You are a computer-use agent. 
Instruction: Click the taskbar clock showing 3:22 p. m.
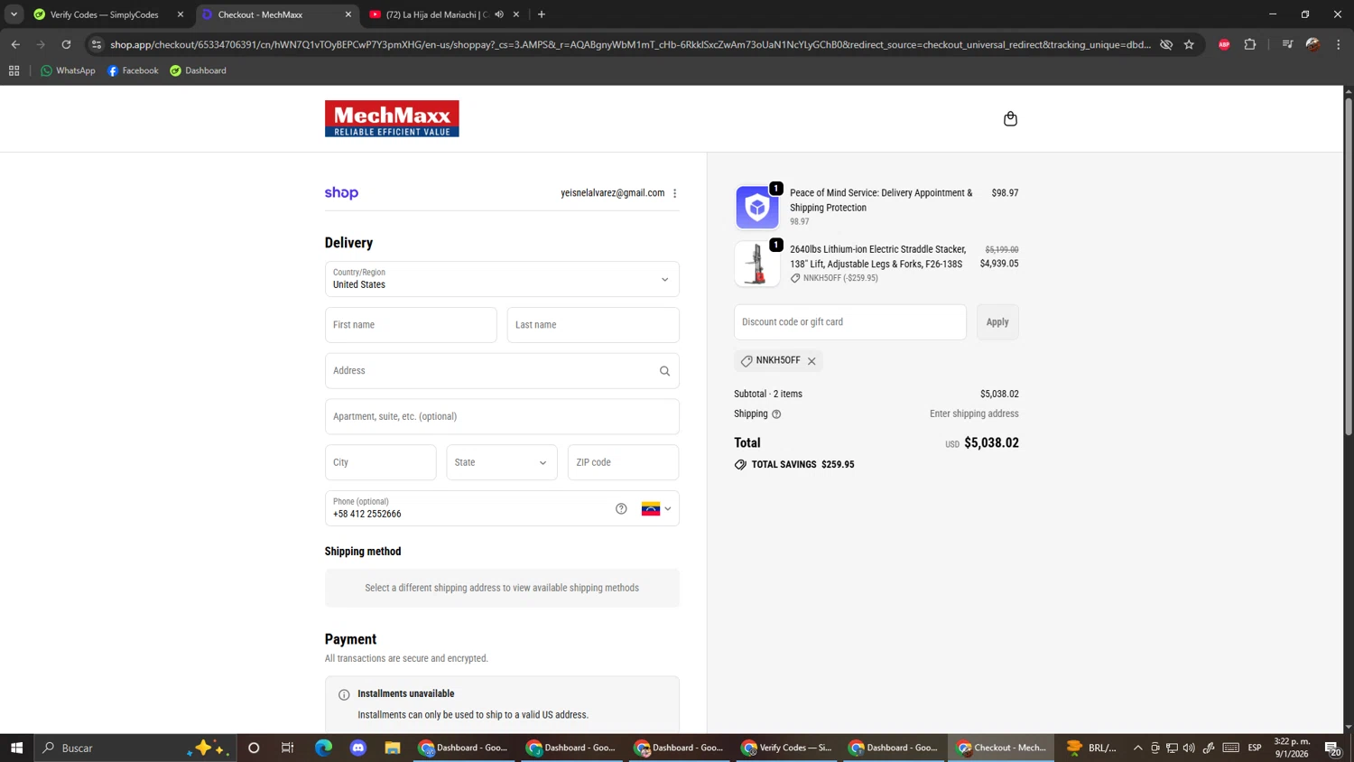pos(1292,748)
